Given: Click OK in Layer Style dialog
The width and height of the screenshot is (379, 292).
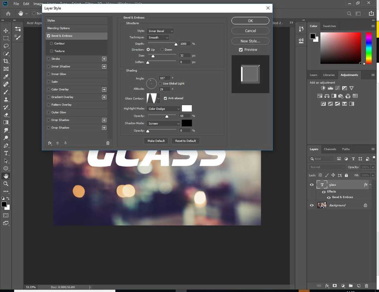Looking at the screenshot, I should [250, 21].
